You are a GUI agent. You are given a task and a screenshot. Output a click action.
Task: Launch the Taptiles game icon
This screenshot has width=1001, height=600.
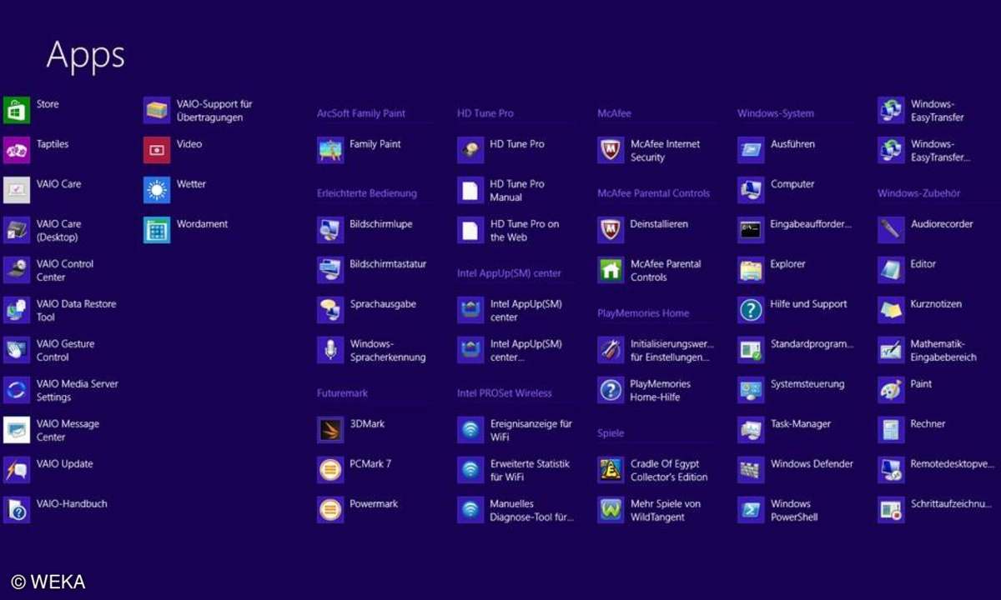pos(17,150)
